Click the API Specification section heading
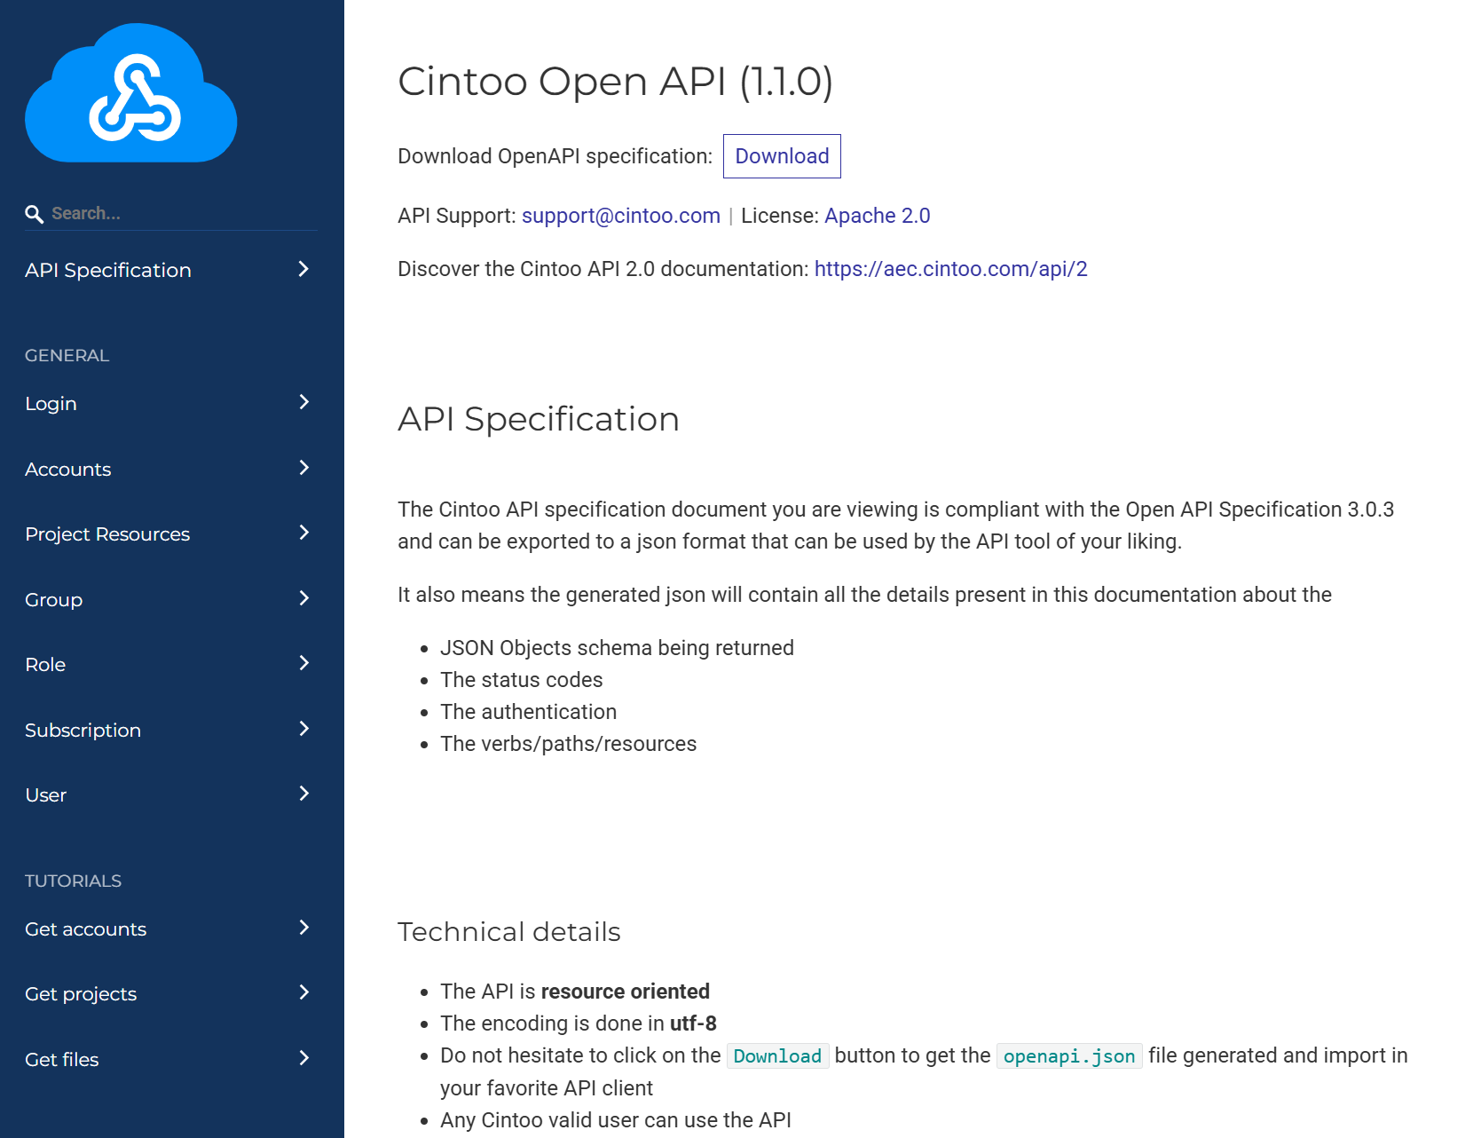Screen dimensions: 1481x1138 pos(539,419)
